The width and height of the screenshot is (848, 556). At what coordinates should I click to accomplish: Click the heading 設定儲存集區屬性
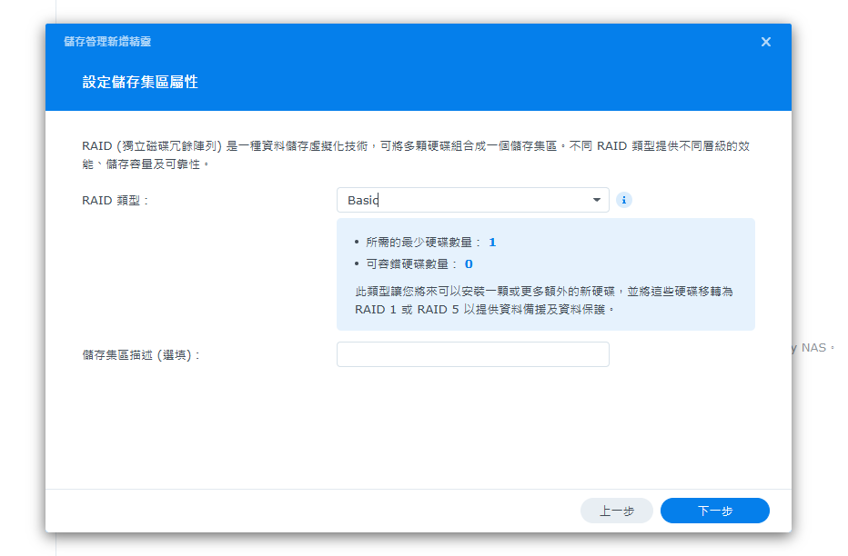tap(140, 83)
